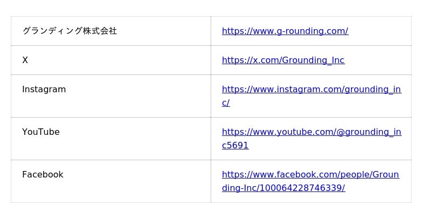Click "100064228746339" in the Facebook URL
The width and height of the screenshot is (432, 219).
point(304,188)
